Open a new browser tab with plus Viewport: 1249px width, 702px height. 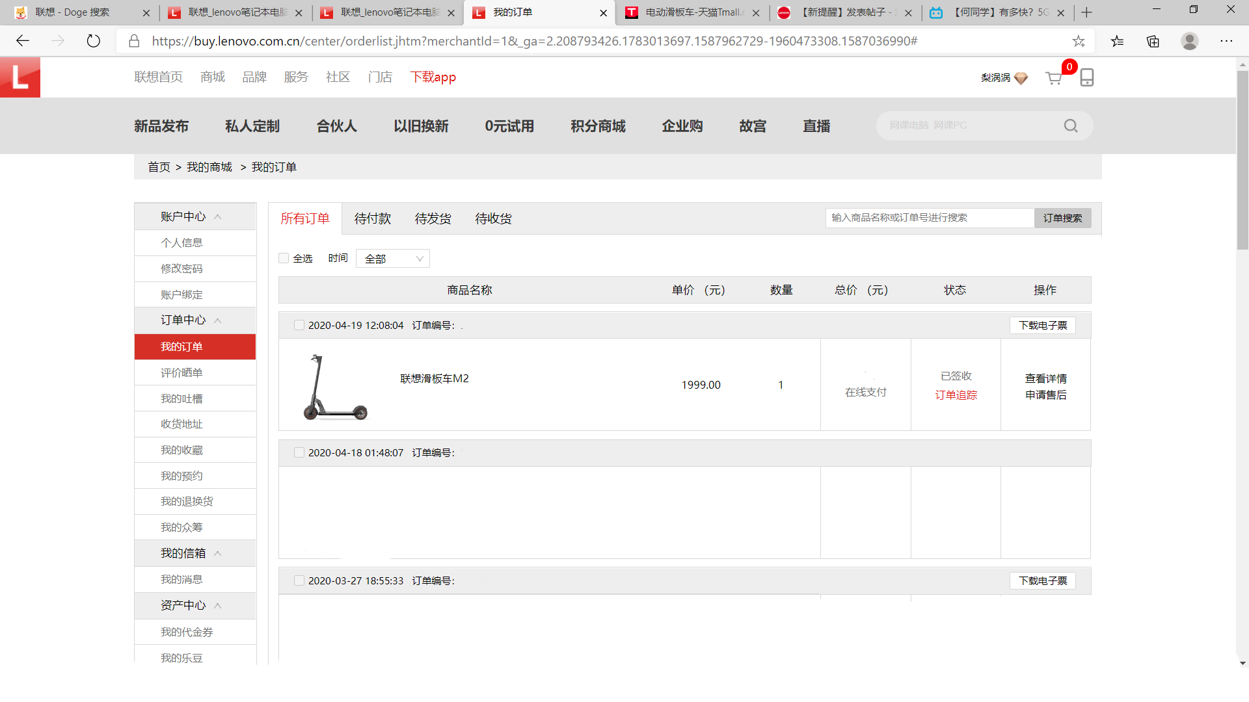pos(1086,12)
